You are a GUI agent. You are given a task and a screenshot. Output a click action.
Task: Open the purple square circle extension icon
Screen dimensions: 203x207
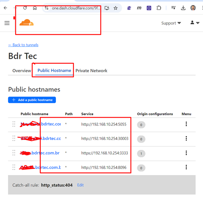(x=149, y=8)
